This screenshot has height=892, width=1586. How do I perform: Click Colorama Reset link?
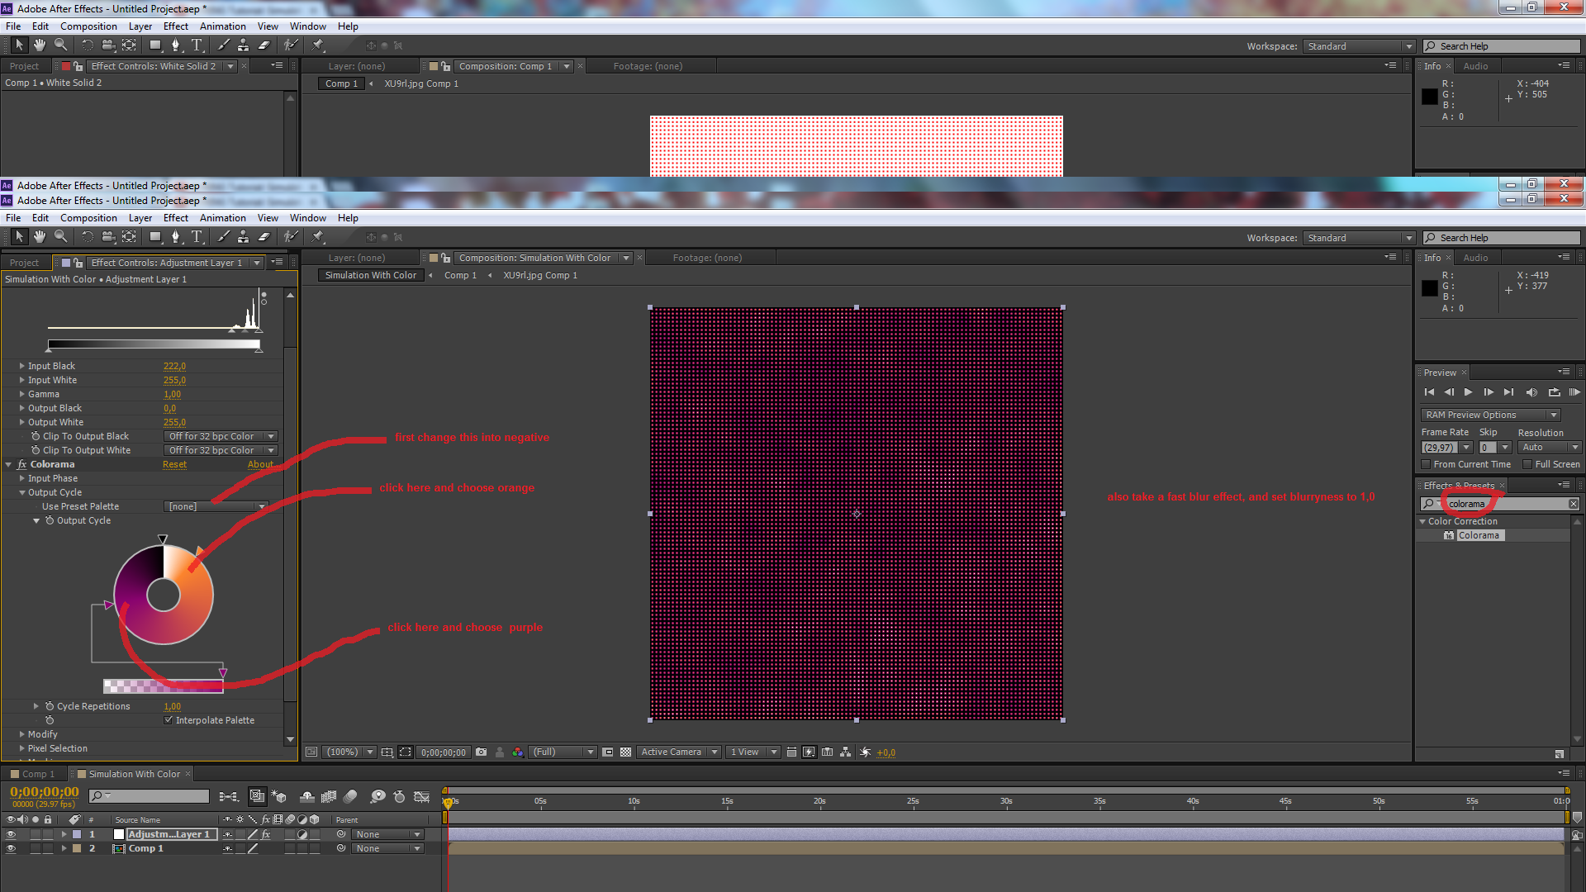pos(174,464)
